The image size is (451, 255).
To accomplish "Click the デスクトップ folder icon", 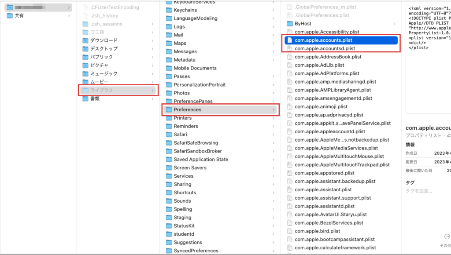I will pyautogui.click(x=85, y=49).
